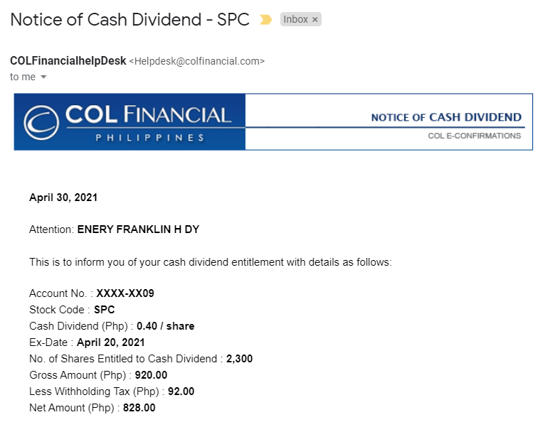Click the COL E-CONFIRMATIONS text
Image resolution: width=560 pixels, height=427 pixels.
[475, 136]
